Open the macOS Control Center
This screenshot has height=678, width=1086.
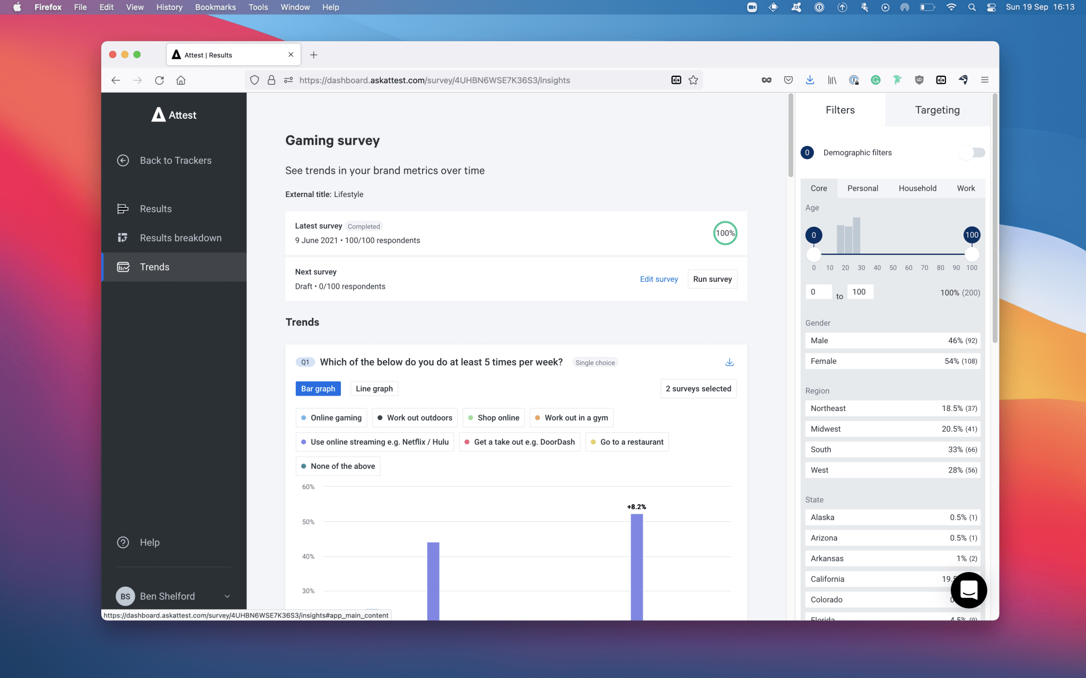tap(991, 7)
